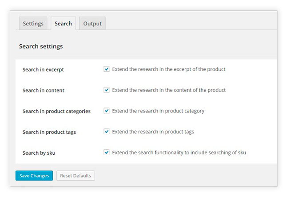Click the 'Search in content' row label

point(43,91)
